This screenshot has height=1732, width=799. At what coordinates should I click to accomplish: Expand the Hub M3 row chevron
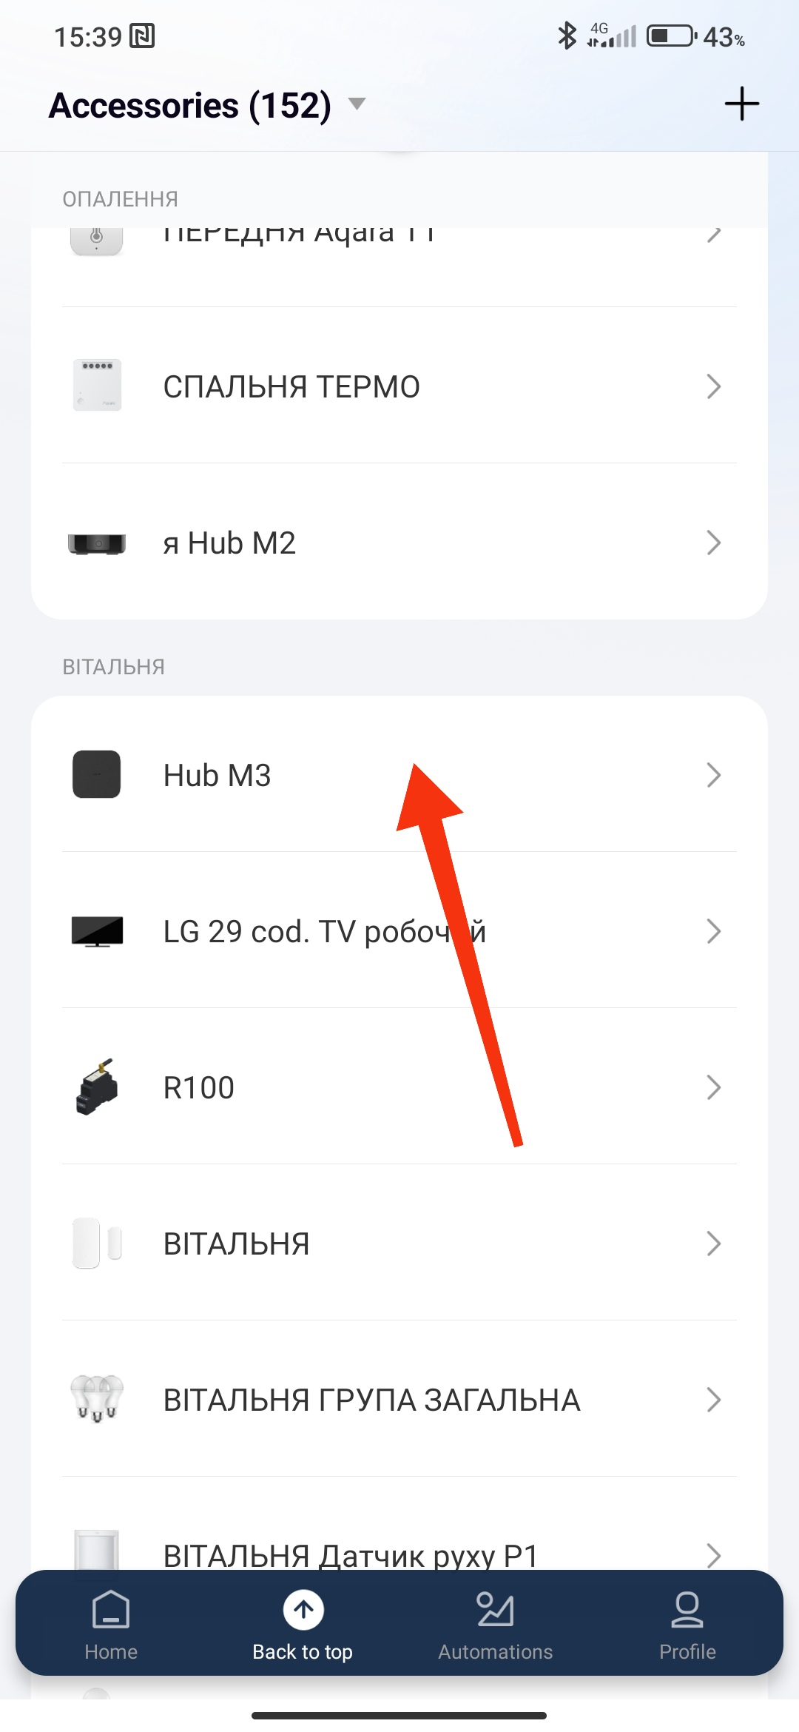(x=713, y=775)
